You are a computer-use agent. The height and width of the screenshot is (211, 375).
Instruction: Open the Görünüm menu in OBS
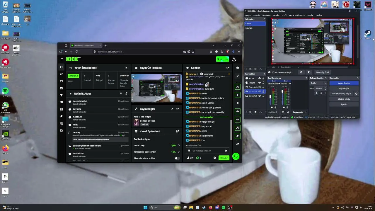coord(266,15)
